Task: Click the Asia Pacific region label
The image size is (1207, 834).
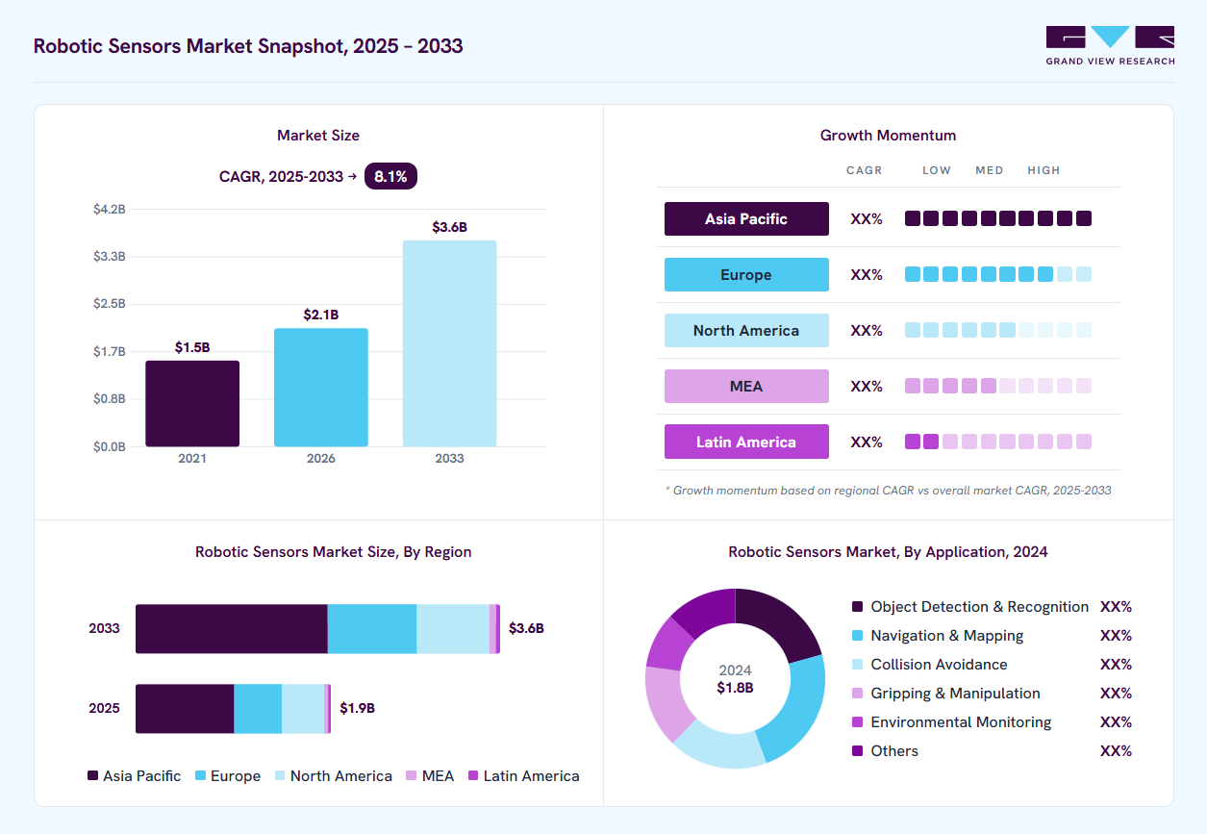Action: click(x=746, y=218)
